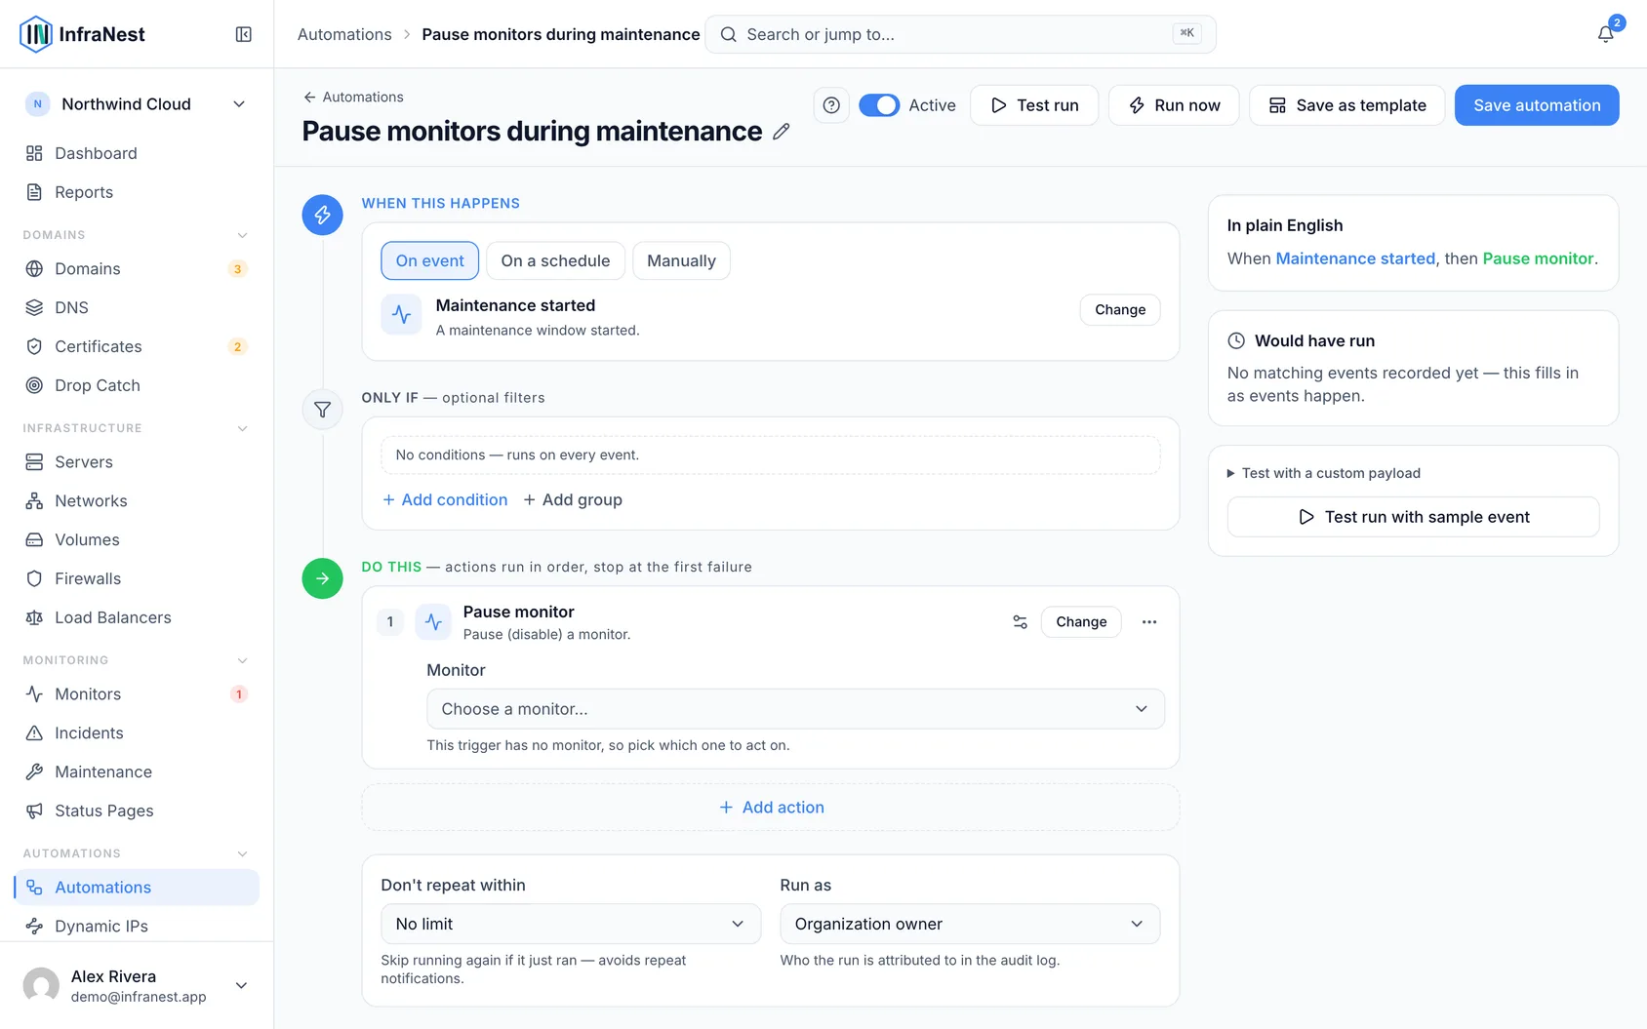The image size is (1647, 1029).
Task: Collapse the Infrastructure sidebar section
Action: pos(243,428)
